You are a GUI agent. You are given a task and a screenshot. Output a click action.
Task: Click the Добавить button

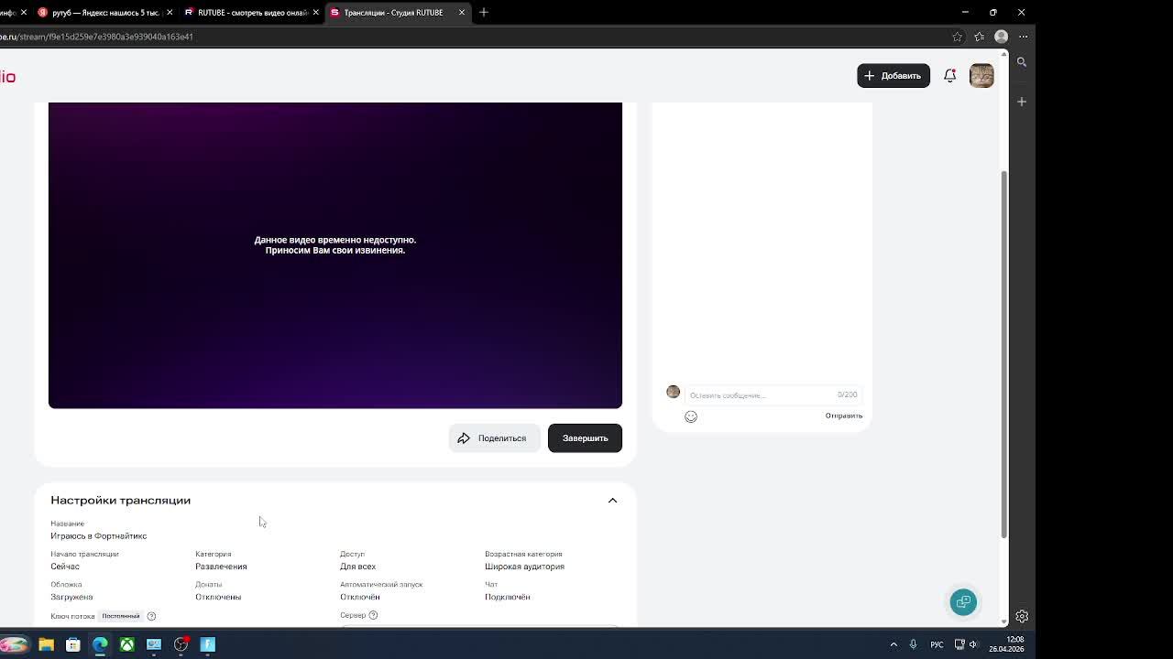tap(893, 76)
